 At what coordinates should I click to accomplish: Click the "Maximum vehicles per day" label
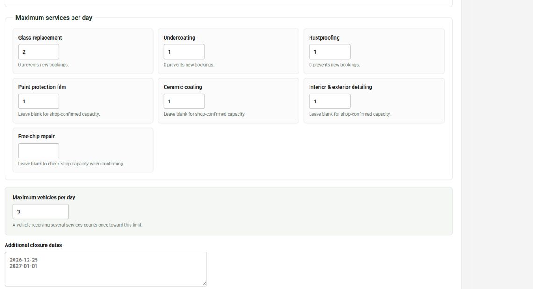coord(44,197)
